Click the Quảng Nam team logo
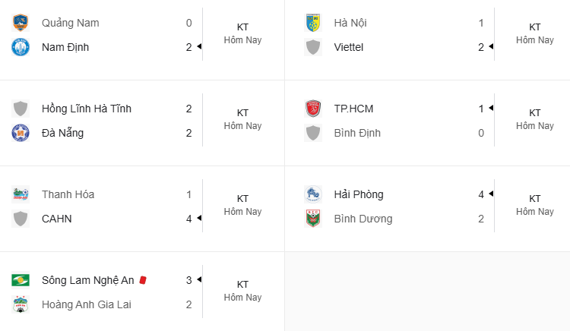Screen dimensions: 570x331 (x=21, y=23)
